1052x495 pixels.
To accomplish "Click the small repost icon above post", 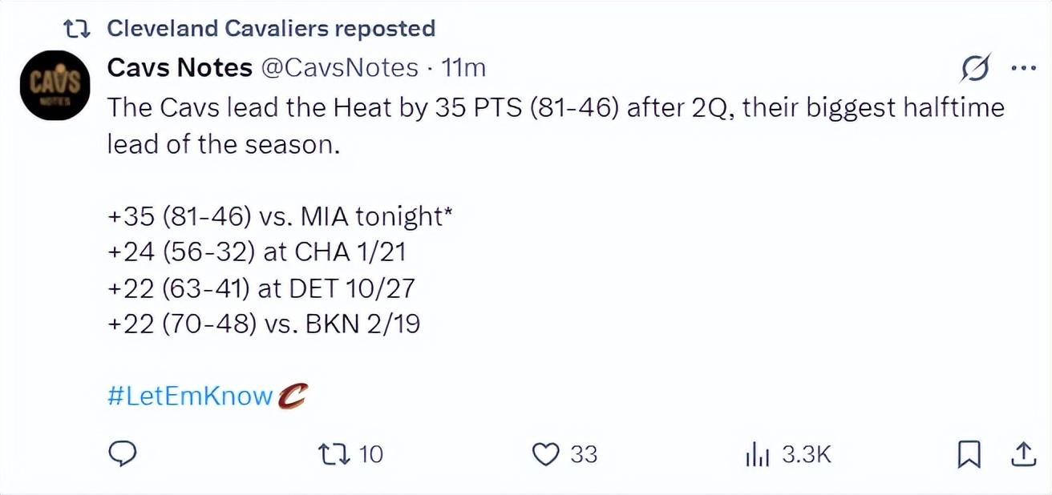I will click(76, 29).
